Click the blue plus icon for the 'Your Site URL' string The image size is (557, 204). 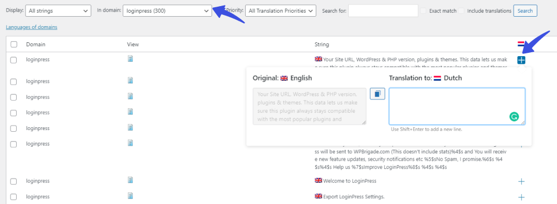pos(521,60)
